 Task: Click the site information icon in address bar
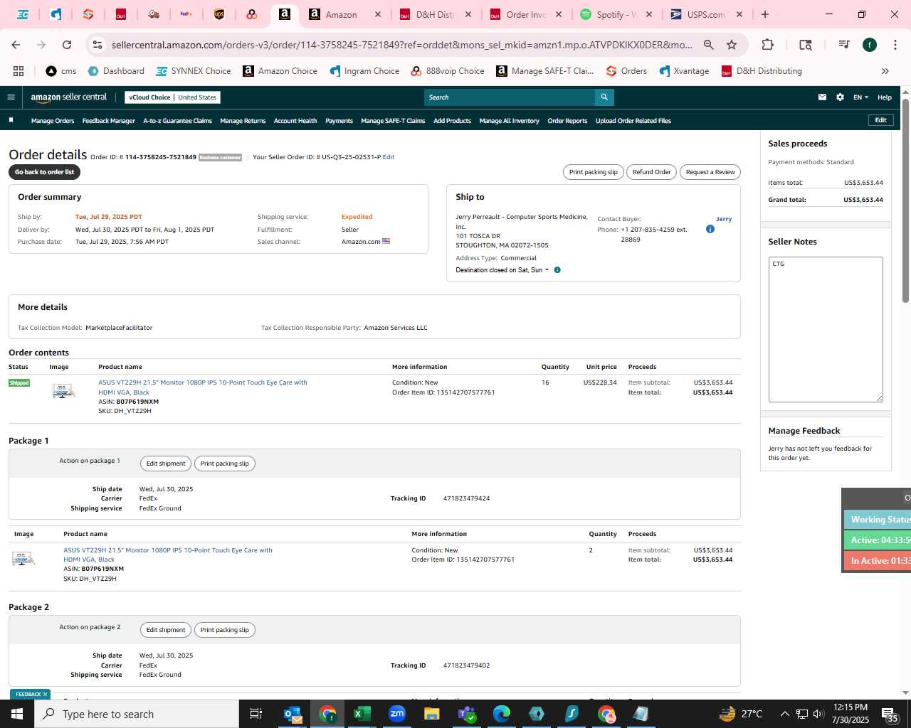(98, 45)
